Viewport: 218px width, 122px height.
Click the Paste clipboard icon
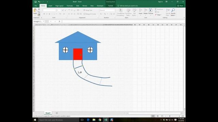tap(35, 11)
